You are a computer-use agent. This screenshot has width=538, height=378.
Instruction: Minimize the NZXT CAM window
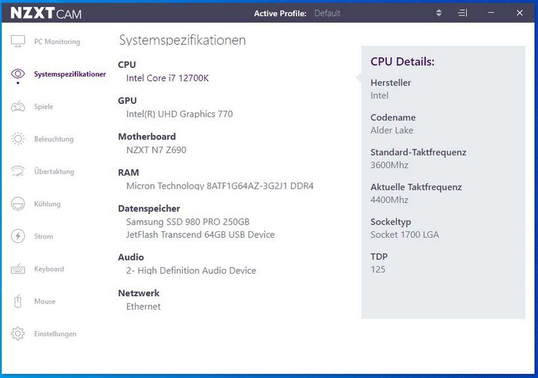pos(491,13)
